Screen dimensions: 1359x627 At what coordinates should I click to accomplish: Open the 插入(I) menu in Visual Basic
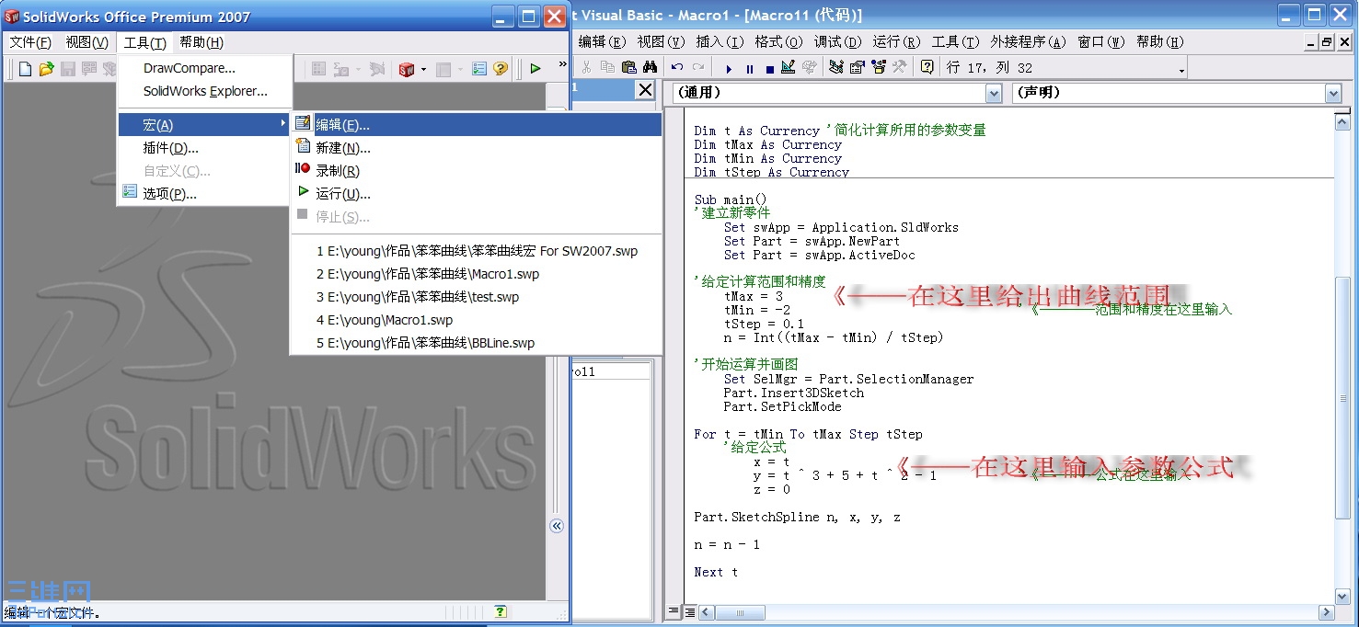(x=720, y=42)
